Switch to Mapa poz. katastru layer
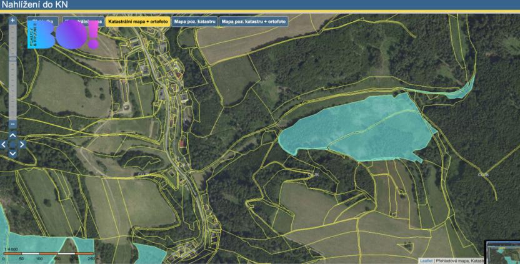 [195, 21]
